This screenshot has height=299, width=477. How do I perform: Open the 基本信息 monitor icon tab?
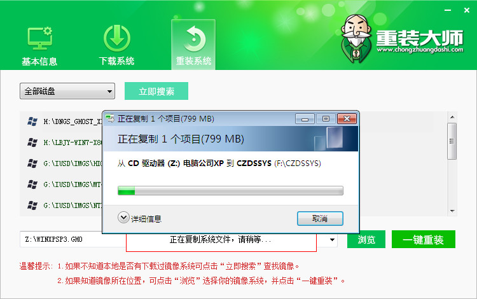[39, 38]
